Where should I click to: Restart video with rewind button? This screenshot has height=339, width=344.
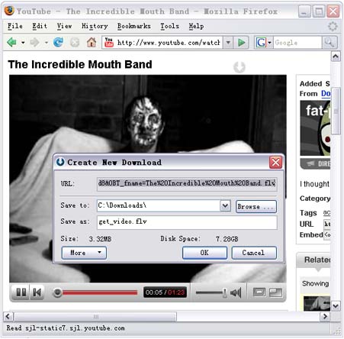37,292
